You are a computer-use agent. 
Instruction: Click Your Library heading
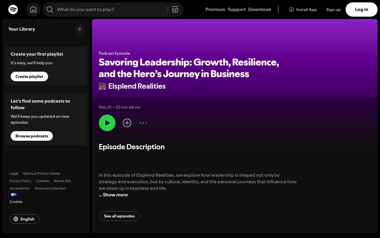(22, 29)
